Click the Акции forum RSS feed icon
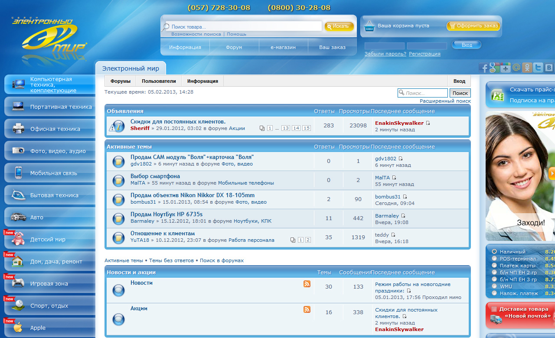The width and height of the screenshot is (555, 338). (x=307, y=309)
